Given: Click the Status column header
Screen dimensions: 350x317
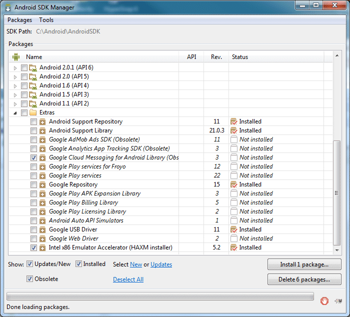Looking at the screenshot, I should 276,57.
